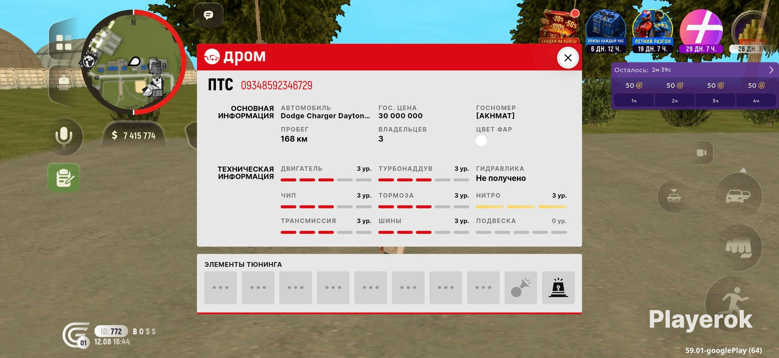Screen dimensions: 779x358
Task: Click the mileage value 168 км
Action: pos(294,139)
